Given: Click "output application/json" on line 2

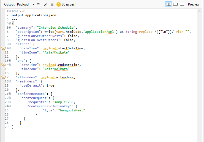Looking at the screenshot, I should point(34,15).
